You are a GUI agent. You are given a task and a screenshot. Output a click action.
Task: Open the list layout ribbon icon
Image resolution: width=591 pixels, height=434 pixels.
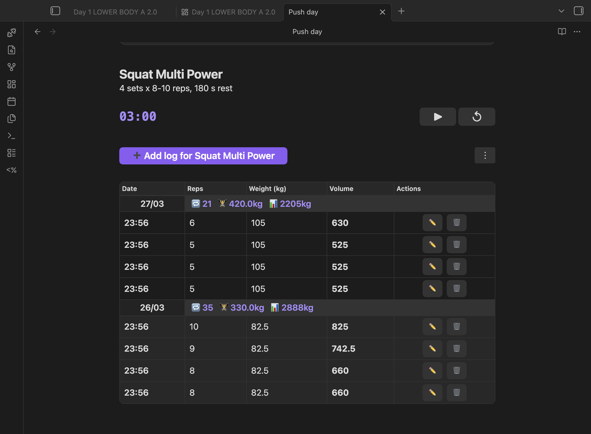(x=11, y=153)
